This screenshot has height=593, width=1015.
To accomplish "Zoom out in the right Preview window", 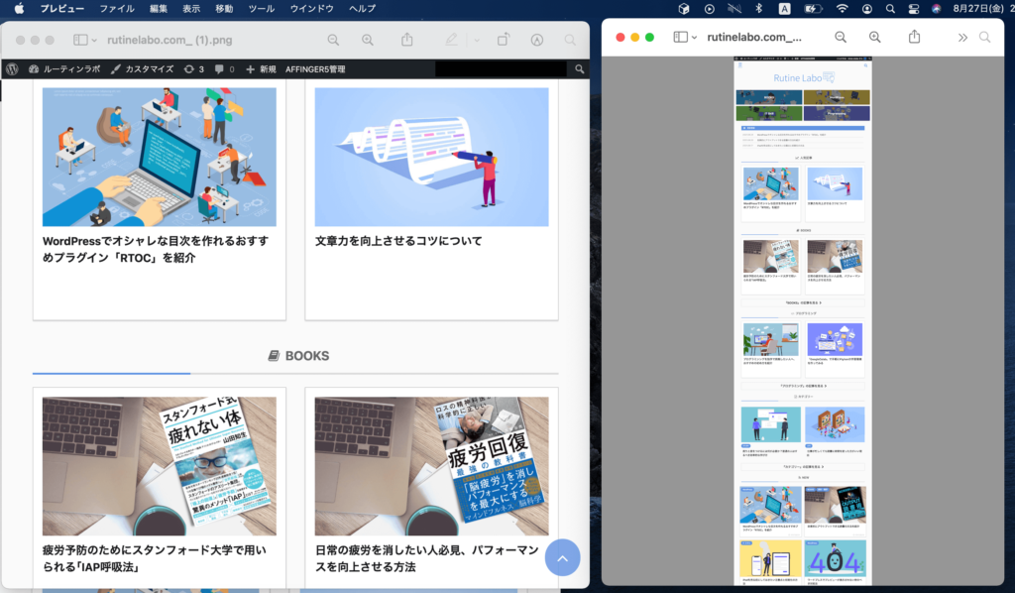I will (x=841, y=37).
